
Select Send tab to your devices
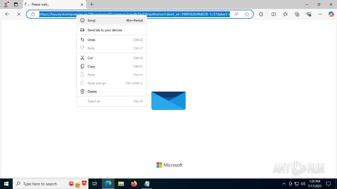(x=112, y=30)
